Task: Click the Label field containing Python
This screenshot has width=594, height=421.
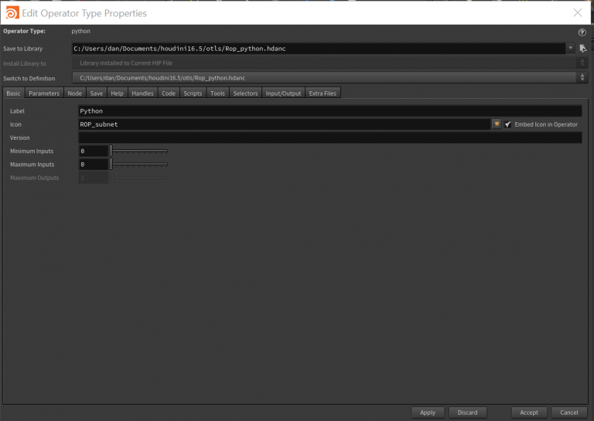Action: (x=330, y=110)
